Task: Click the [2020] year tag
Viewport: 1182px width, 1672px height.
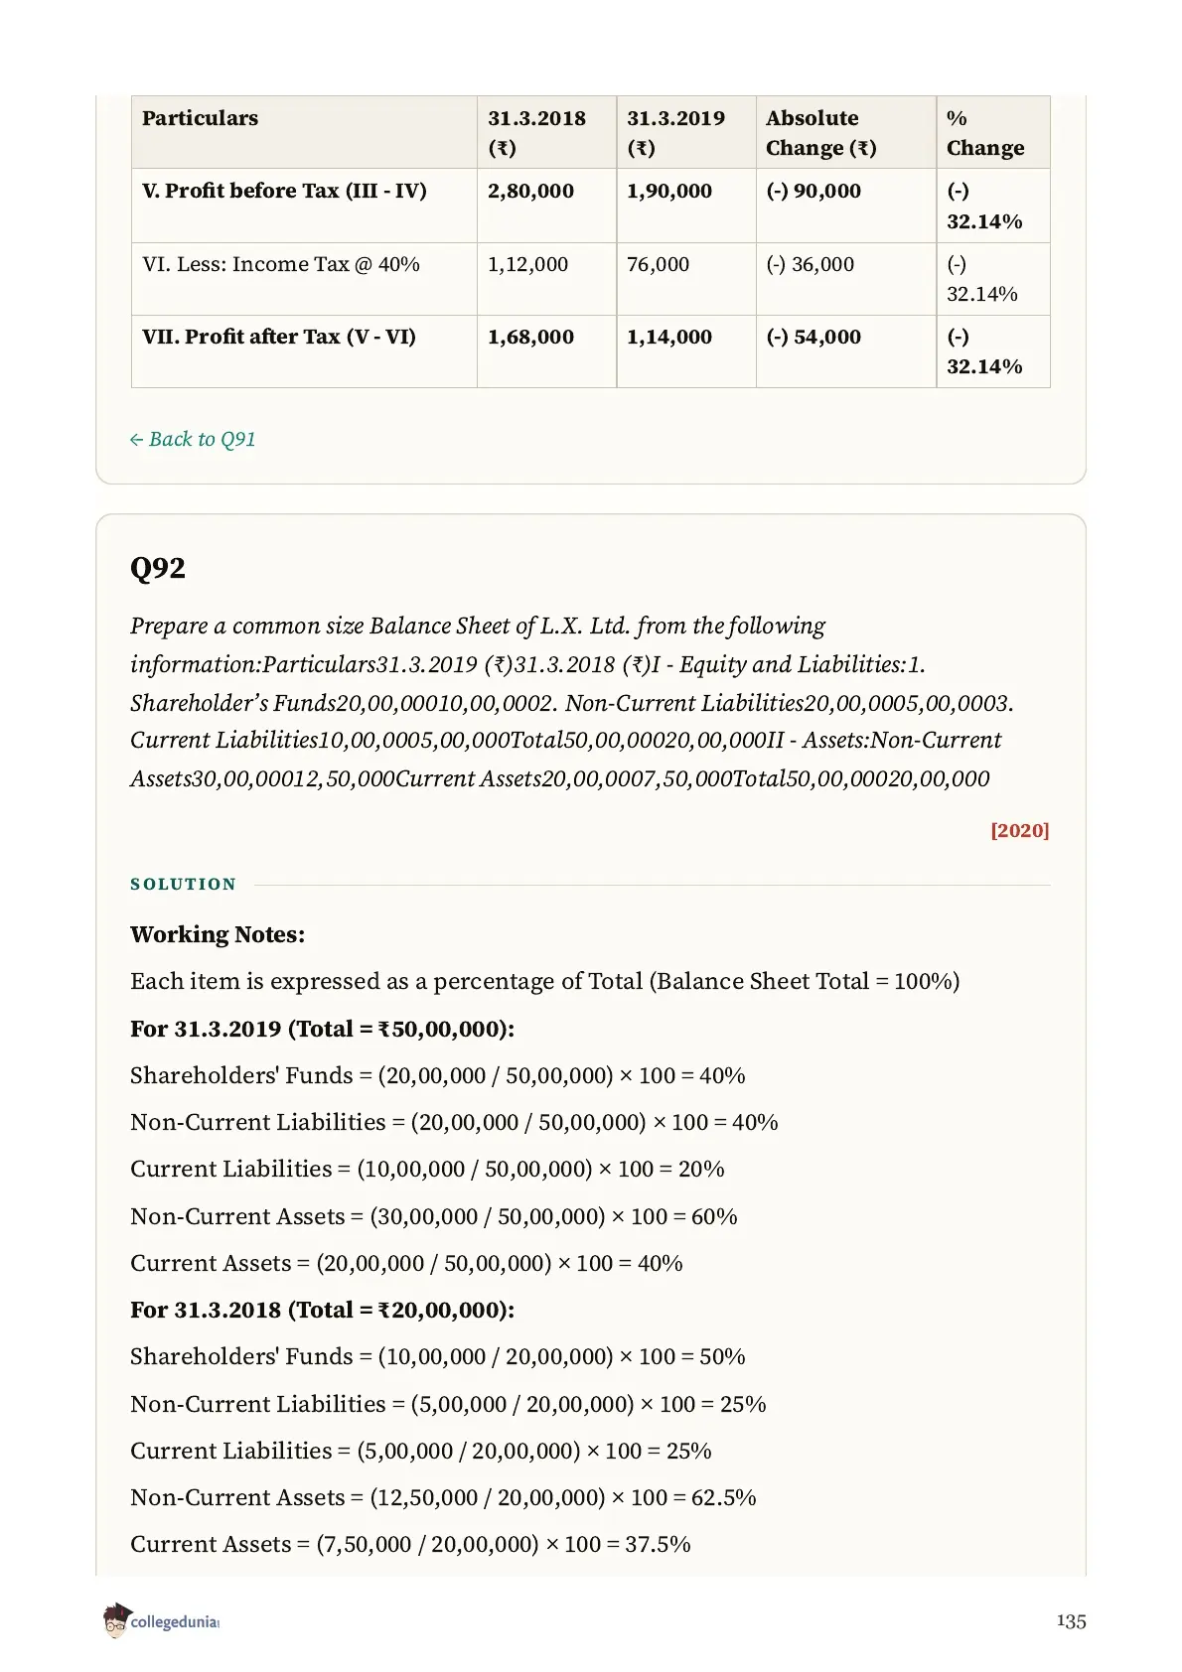Action: tap(1019, 830)
